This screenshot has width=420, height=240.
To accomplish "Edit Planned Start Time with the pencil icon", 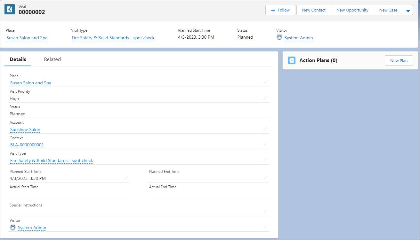I will pos(126,178).
